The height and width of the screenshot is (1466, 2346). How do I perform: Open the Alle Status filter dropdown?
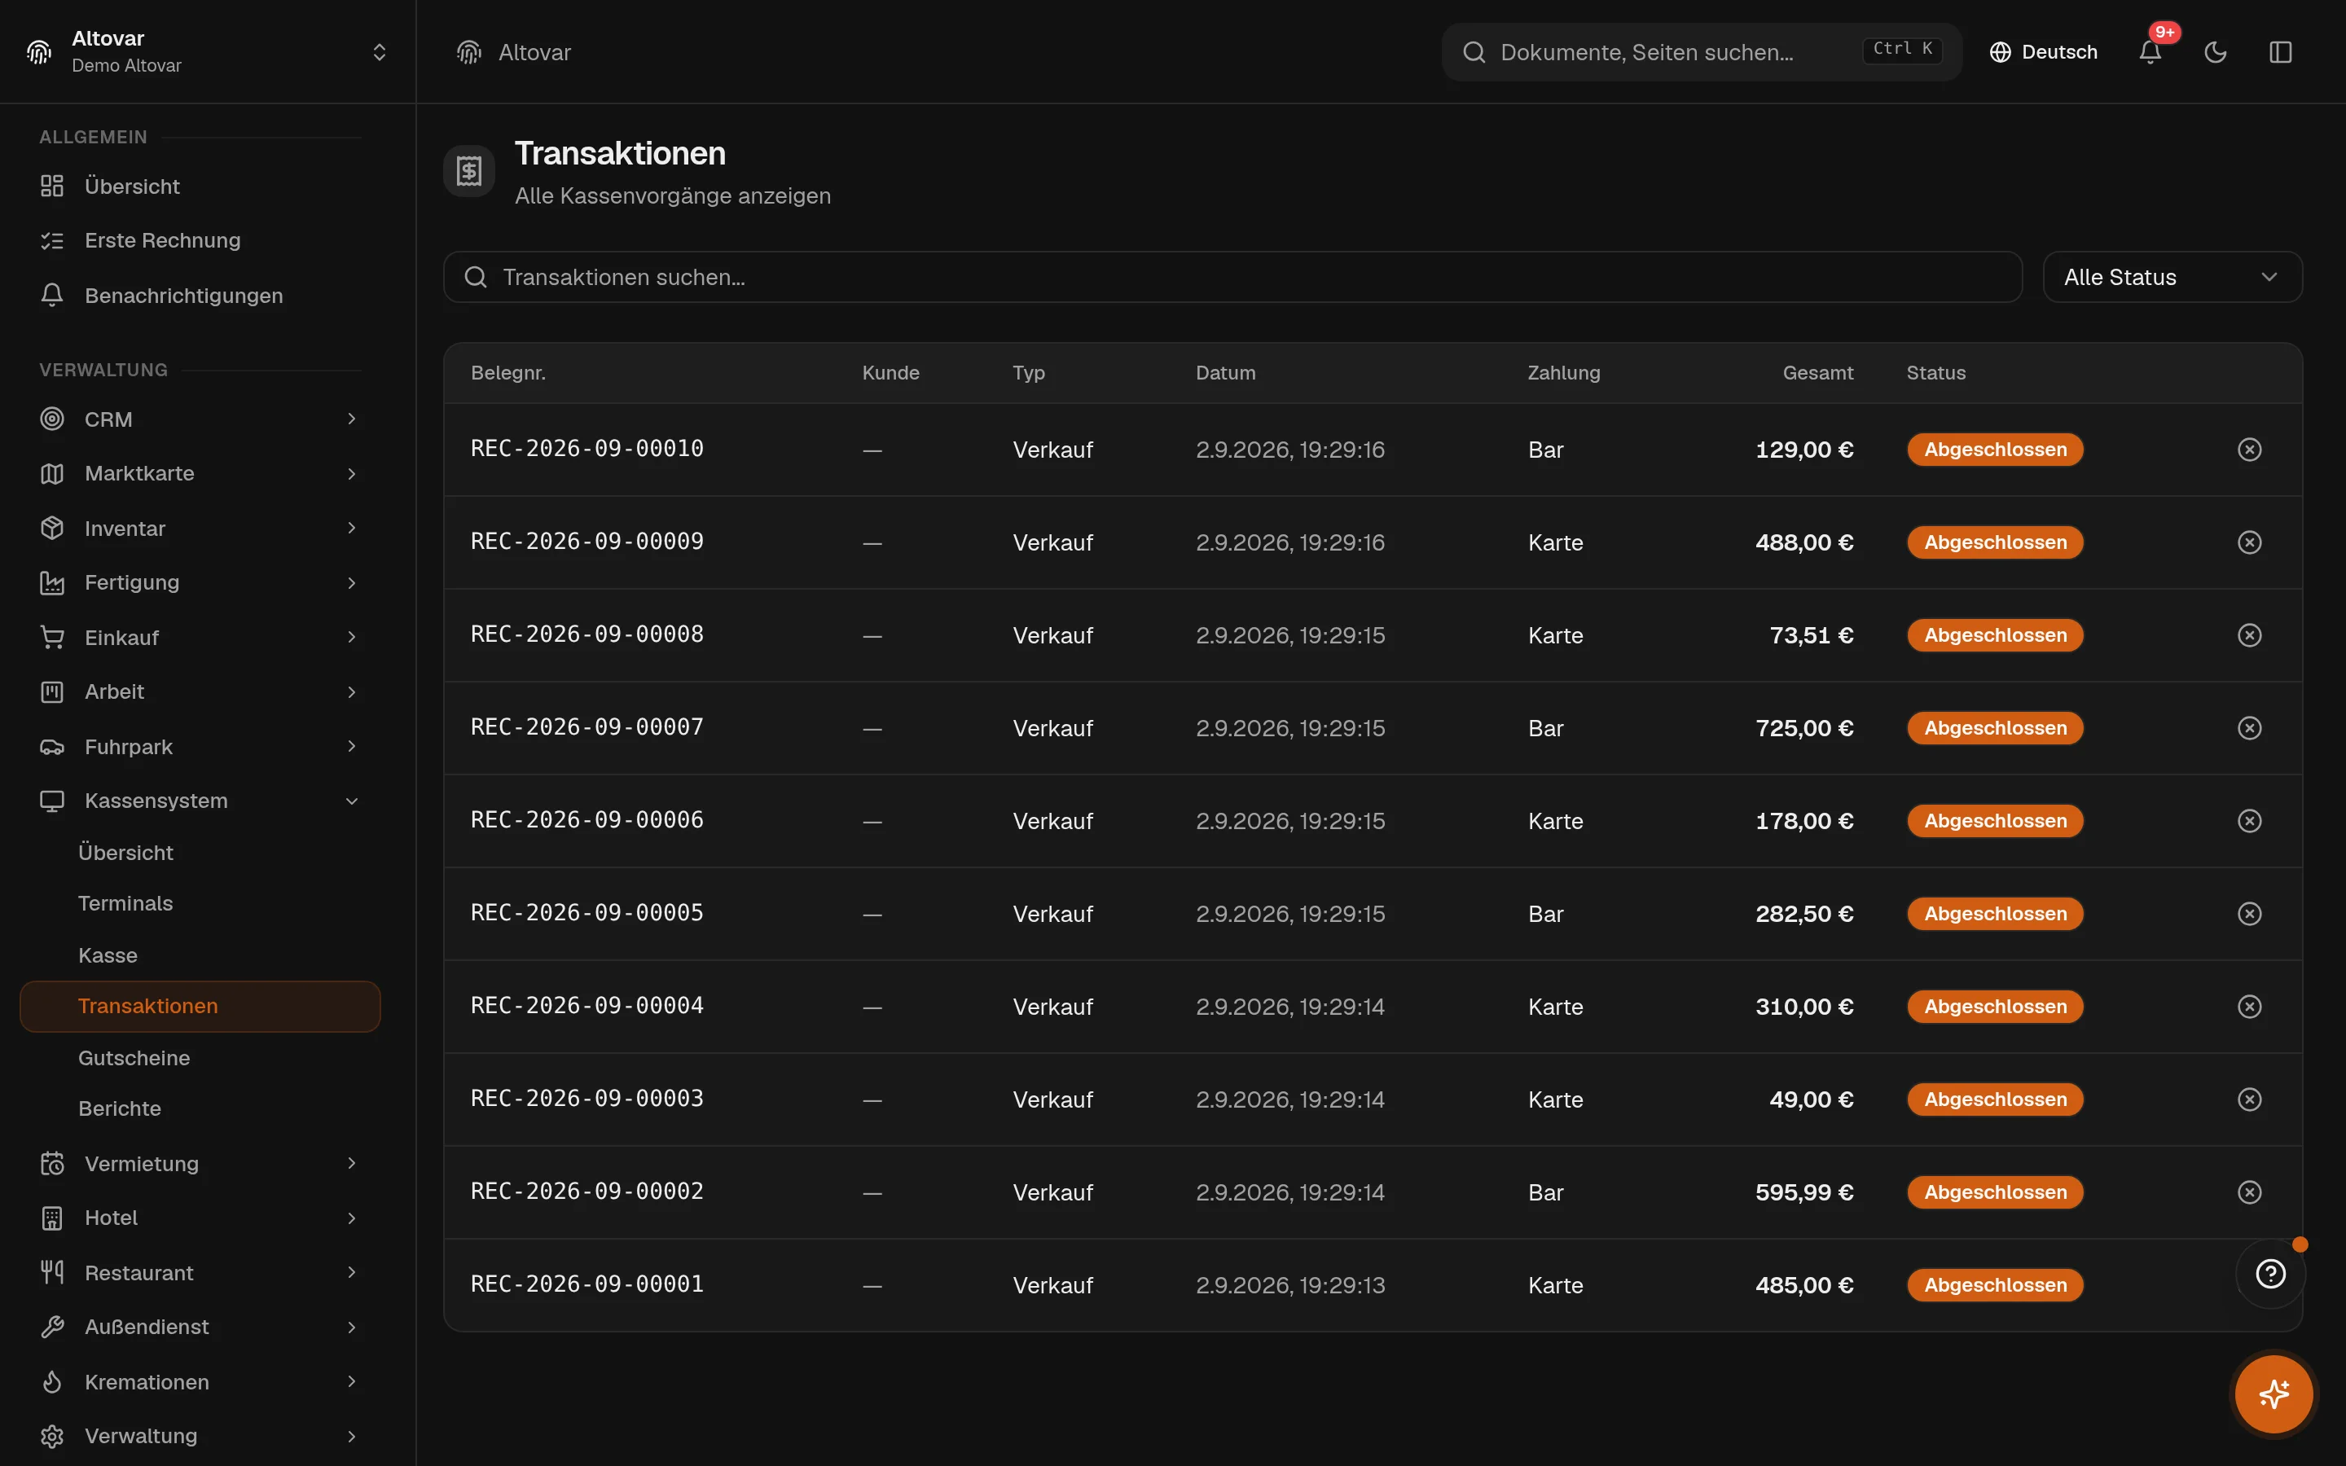click(x=2172, y=277)
